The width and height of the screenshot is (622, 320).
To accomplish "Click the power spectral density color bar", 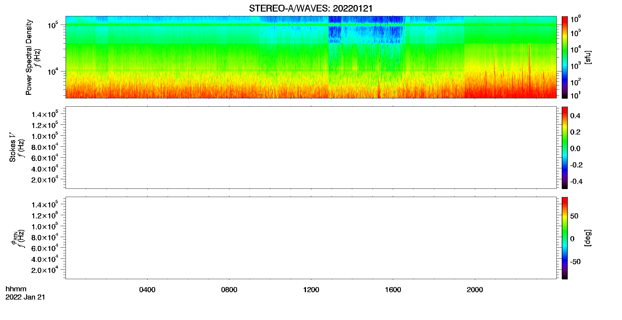I will [565, 57].
